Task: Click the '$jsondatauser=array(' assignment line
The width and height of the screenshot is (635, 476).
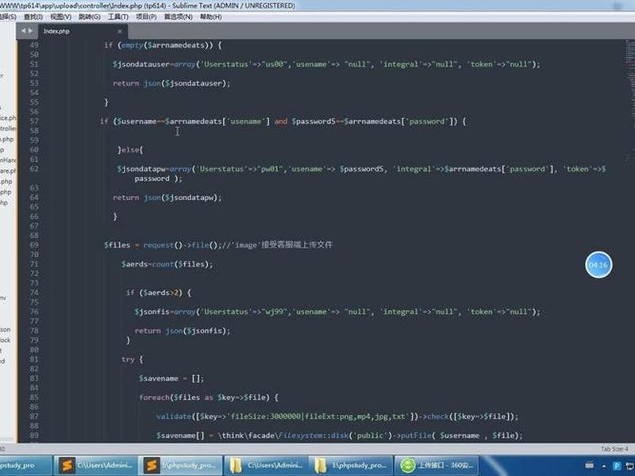Action: (326, 64)
